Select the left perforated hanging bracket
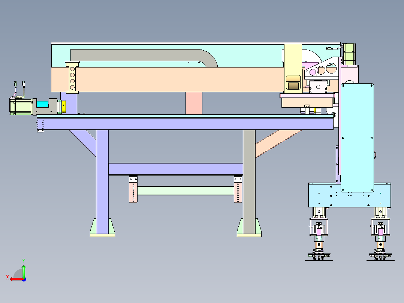Viewport: 404px width, 303px height. coord(133,189)
